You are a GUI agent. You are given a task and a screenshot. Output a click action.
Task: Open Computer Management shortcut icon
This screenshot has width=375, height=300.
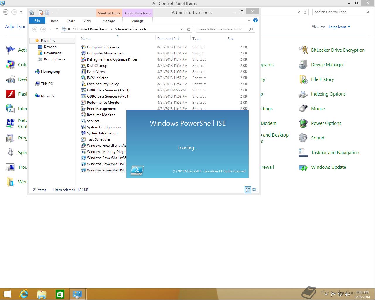(83, 53)
